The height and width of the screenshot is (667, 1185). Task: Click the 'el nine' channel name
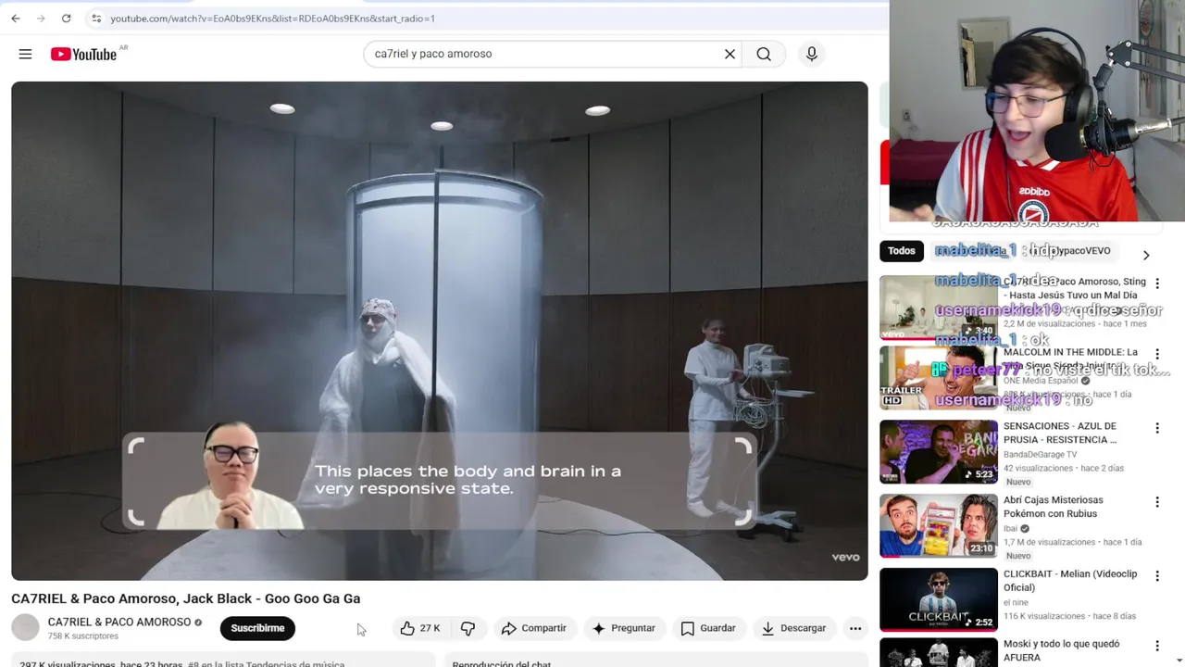coord(1016,603)
